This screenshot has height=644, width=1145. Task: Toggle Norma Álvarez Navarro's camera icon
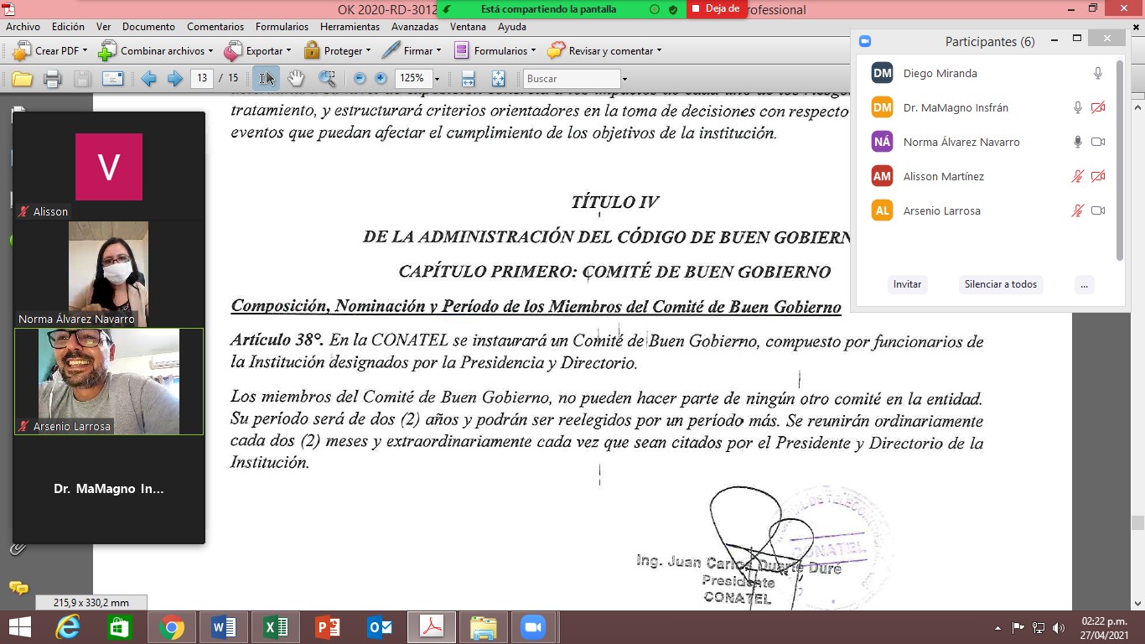click(1098, 143)
